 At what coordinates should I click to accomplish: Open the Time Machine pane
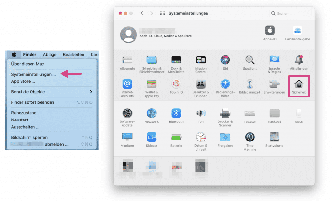250,137
